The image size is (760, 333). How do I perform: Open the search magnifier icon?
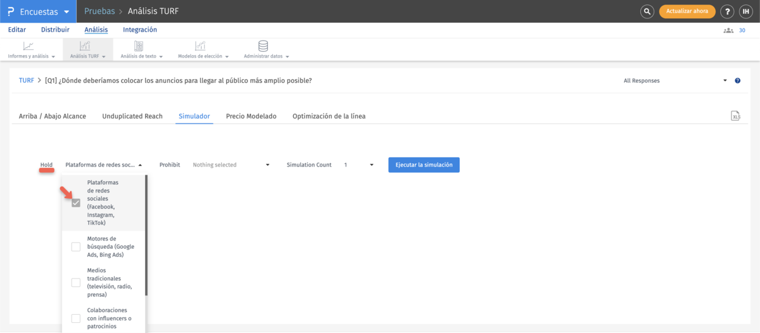647,11
